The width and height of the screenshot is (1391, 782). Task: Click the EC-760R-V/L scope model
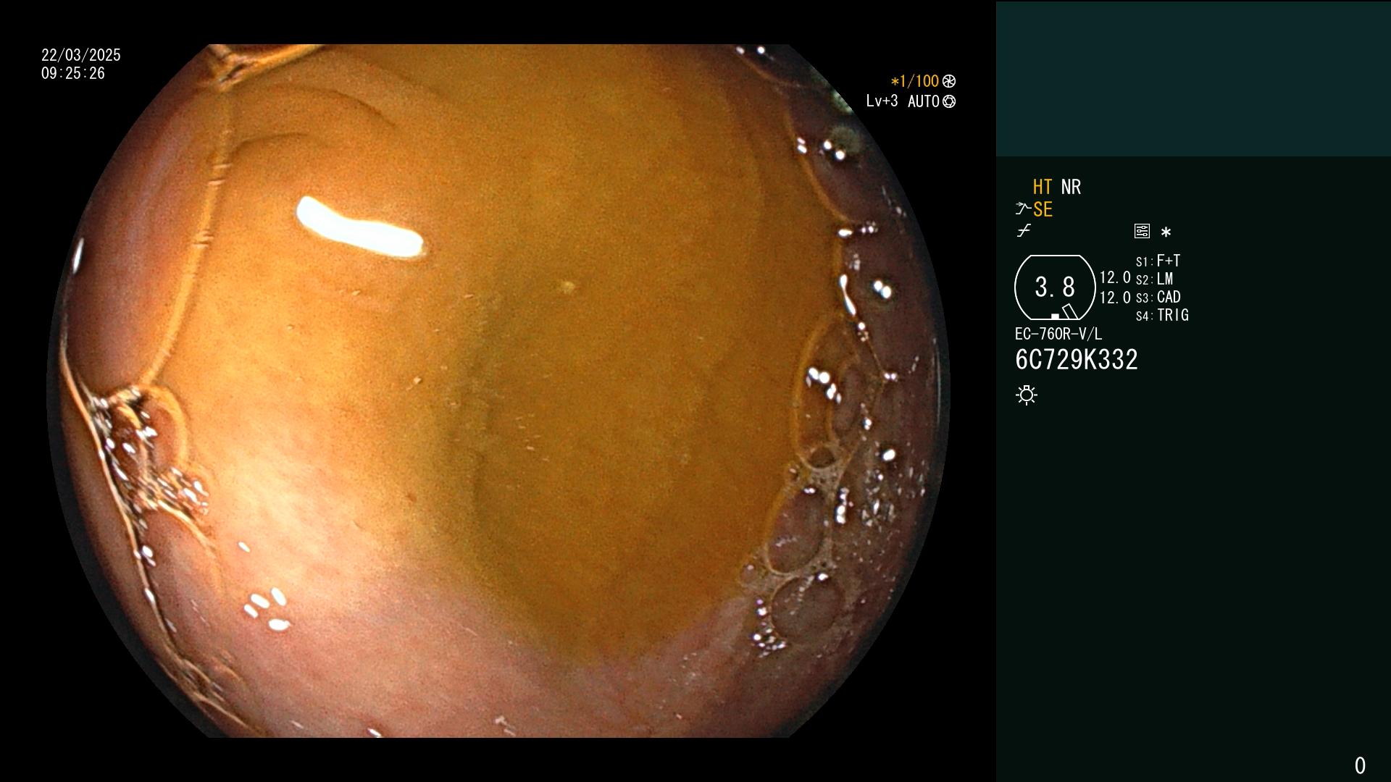tap(1058, 334)
